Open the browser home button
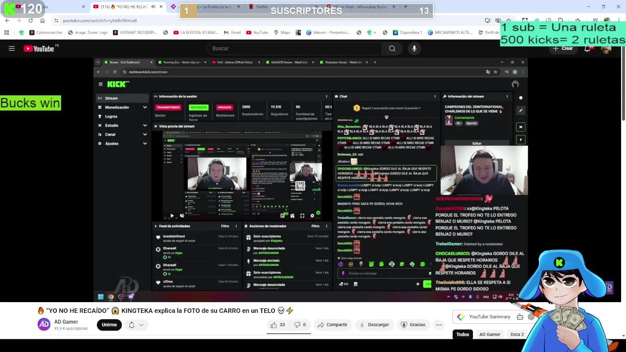The width and height of the screenshot is (626, 352). click(42, 21)
